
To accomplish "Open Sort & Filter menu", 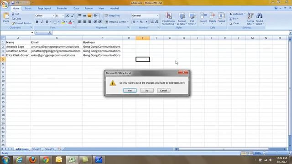I will pos(250,19).
